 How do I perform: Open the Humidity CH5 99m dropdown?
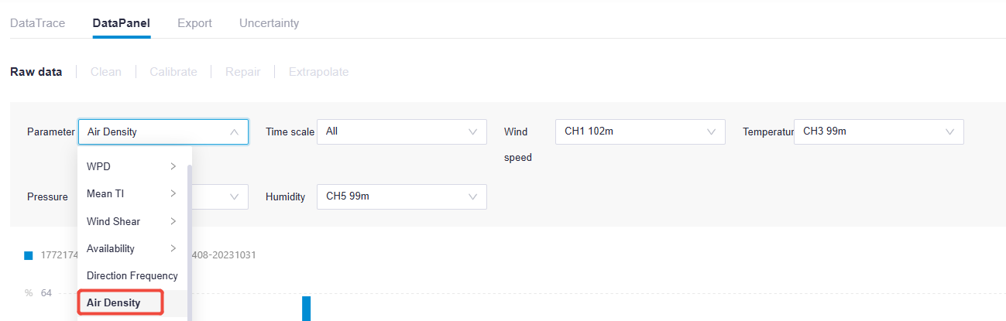(x=401, y=197)
